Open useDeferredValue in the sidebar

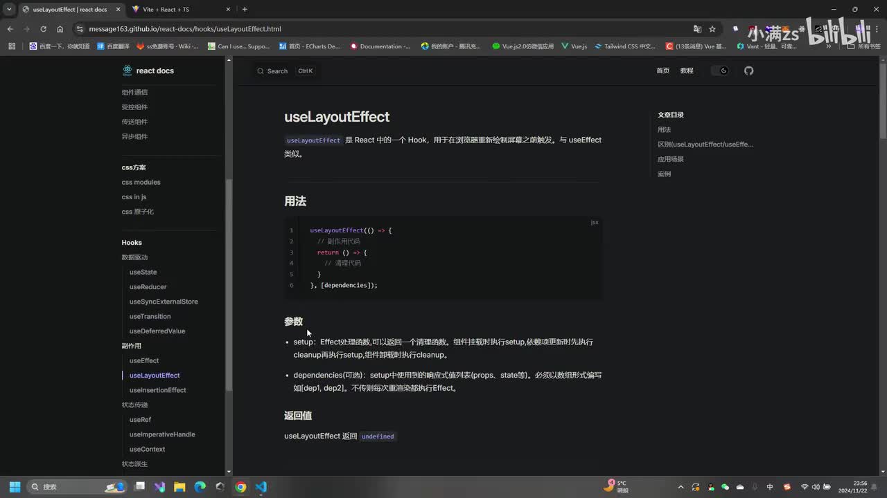coord(157,331)
